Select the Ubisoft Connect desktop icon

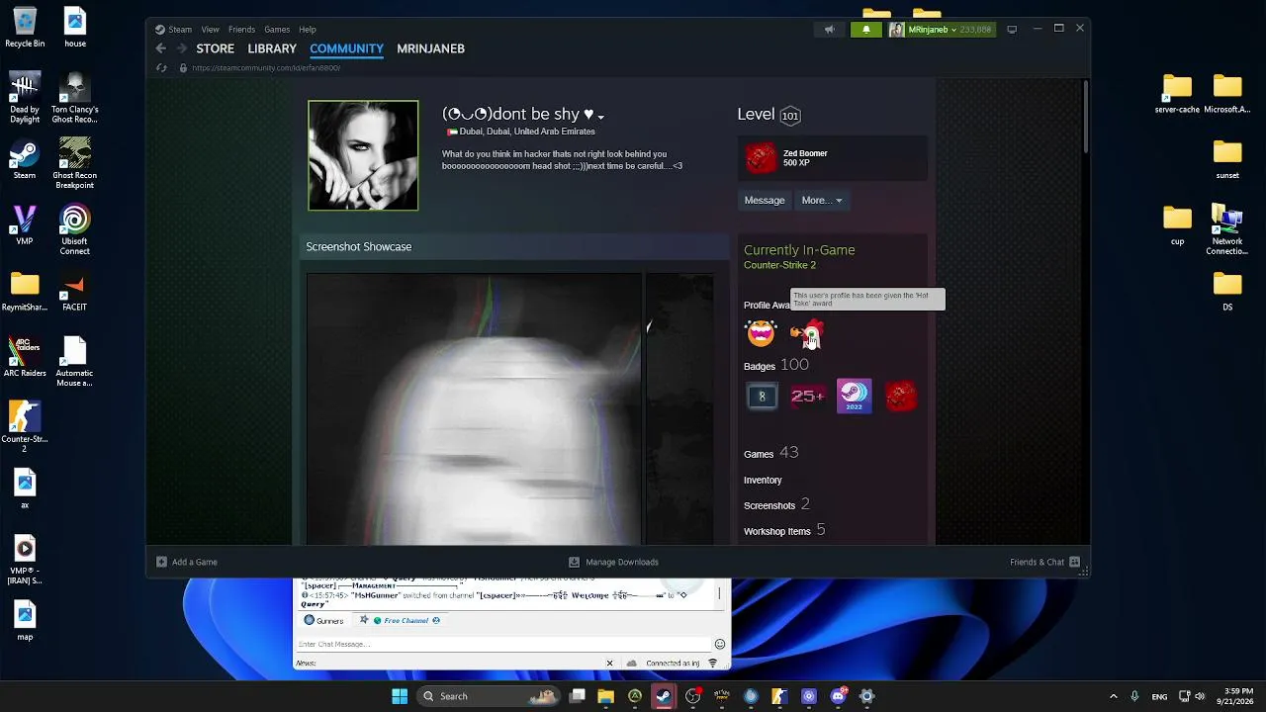pyautogui.click(x=74, y=230)
